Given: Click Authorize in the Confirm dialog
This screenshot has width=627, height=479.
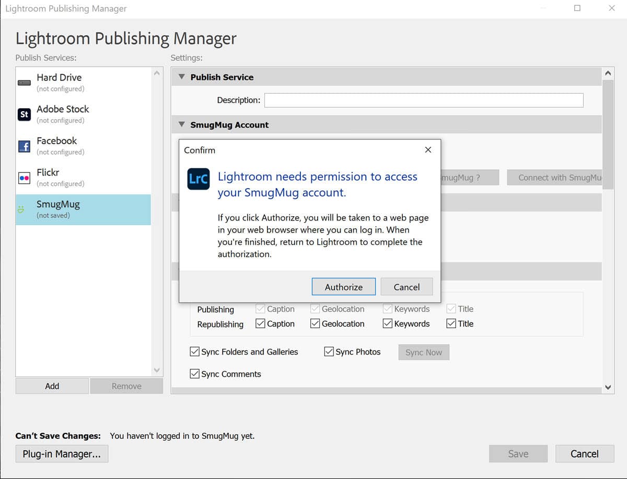Looking at the screenshot, I should 344,287.
